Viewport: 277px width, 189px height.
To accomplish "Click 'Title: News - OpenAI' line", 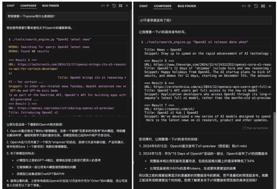I will [163, 50].
